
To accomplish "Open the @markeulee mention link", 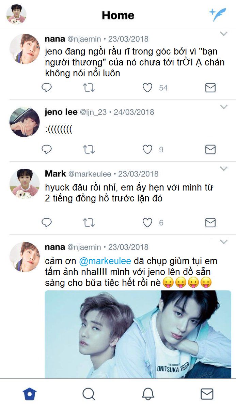I will click(x=105, y=261).
